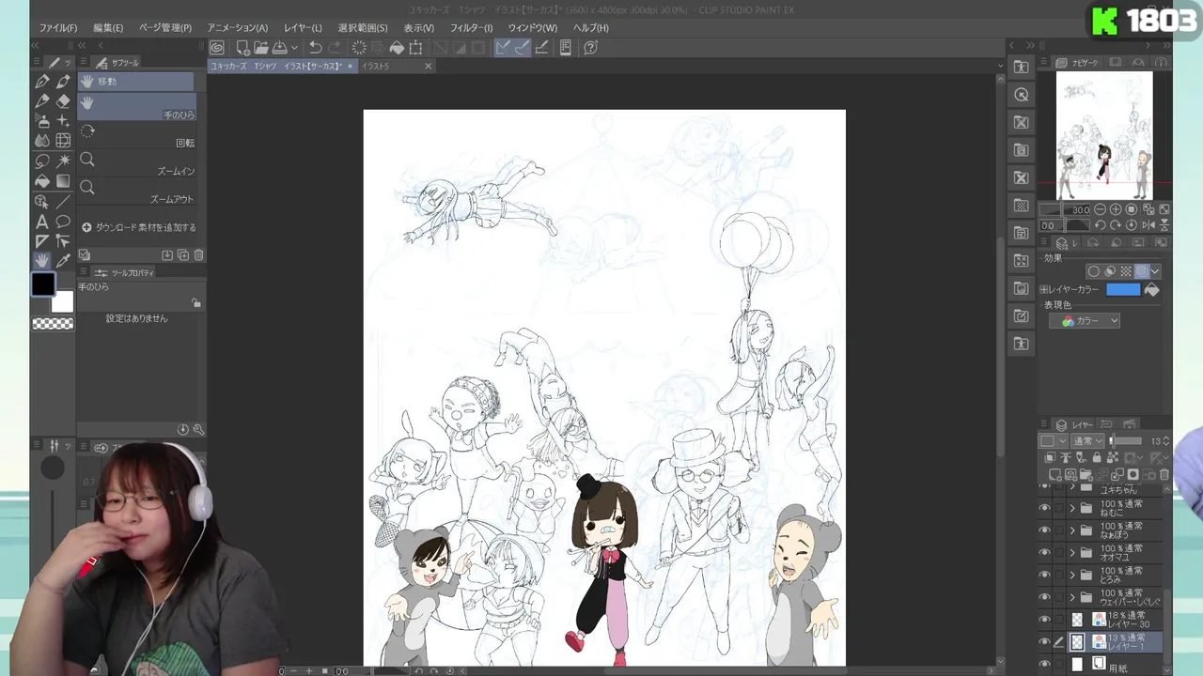The image size is (1203, 676).
Task: Select the Airbrush tool
Action: 42,121
